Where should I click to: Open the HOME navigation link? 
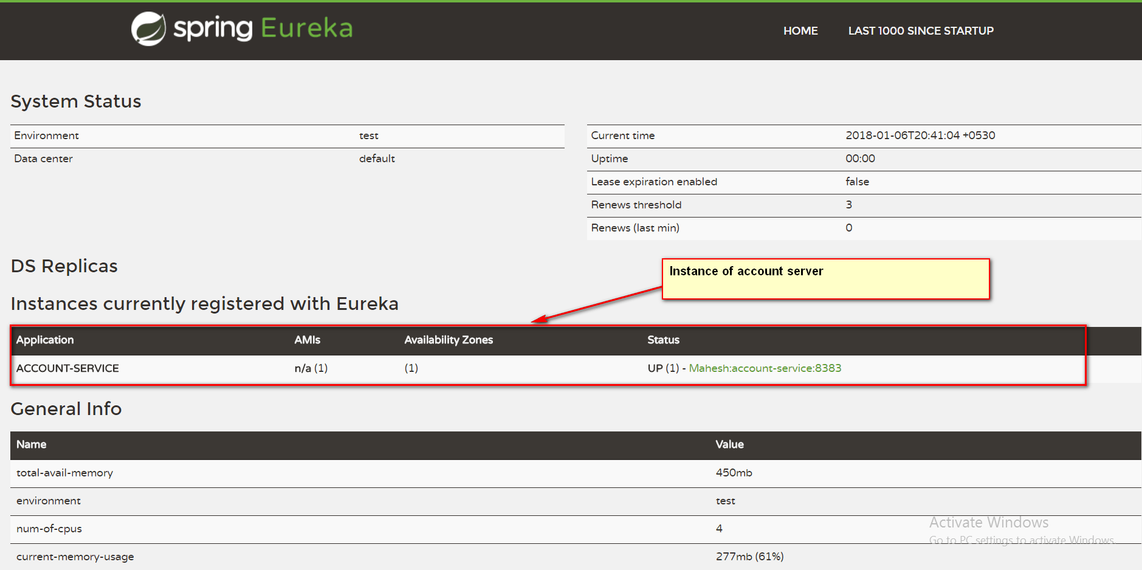[800, 30]
